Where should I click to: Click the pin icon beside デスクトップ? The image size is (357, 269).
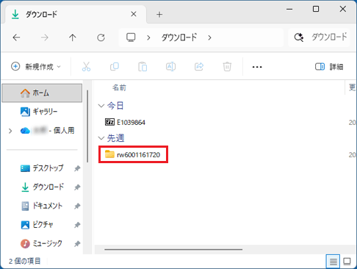[77, 168]
